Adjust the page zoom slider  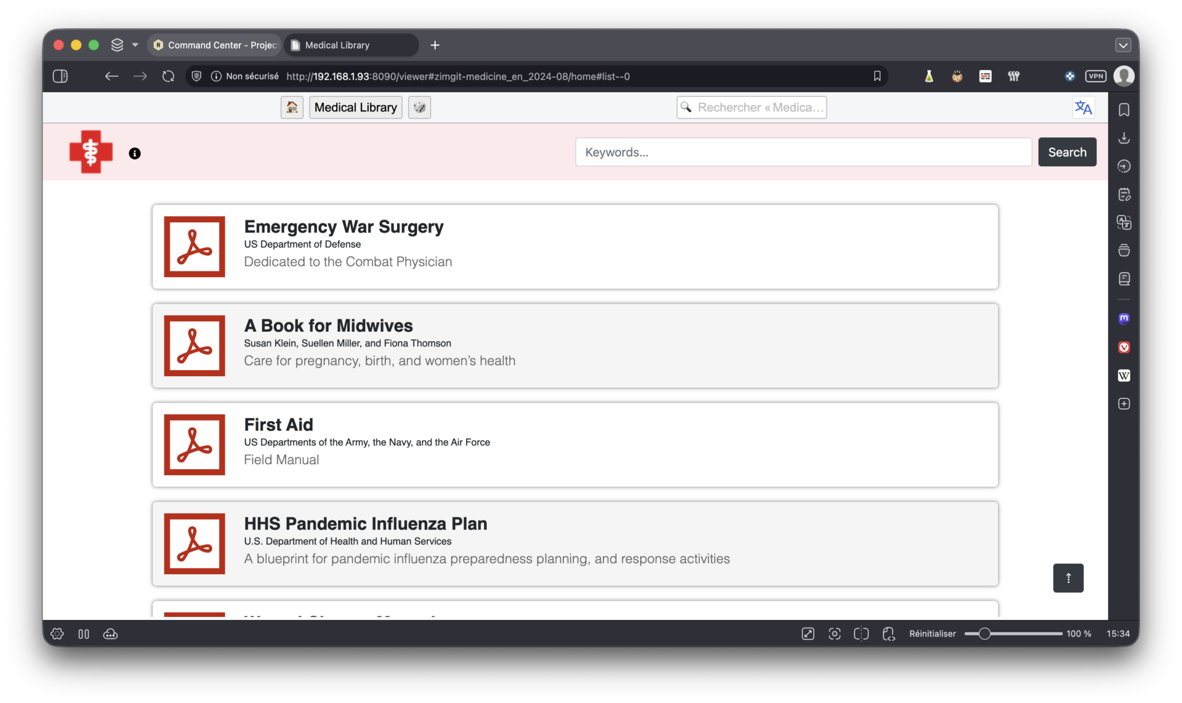(984, 634)
